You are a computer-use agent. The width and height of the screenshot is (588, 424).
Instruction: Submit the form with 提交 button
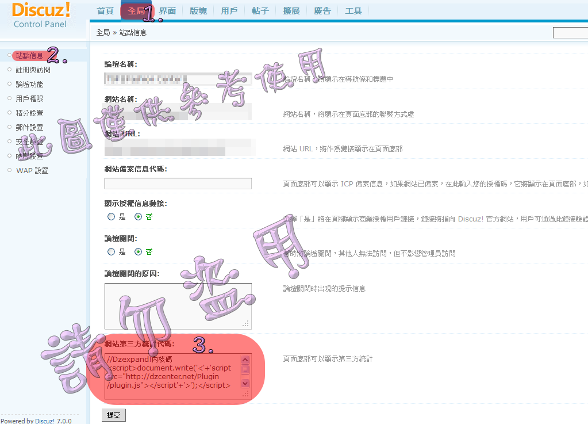(x=114, y=415)
